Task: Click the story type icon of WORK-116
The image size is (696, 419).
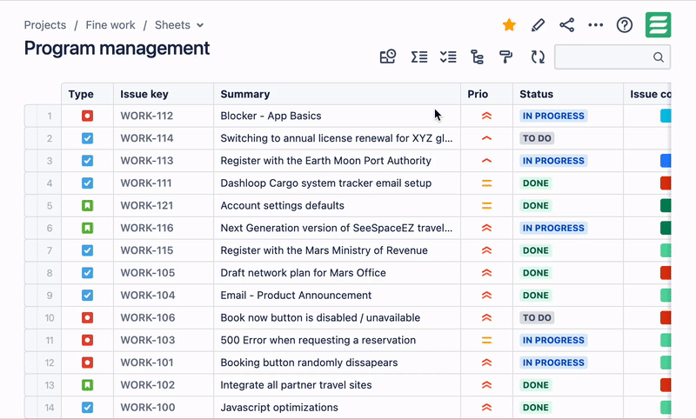Action: 88,229
